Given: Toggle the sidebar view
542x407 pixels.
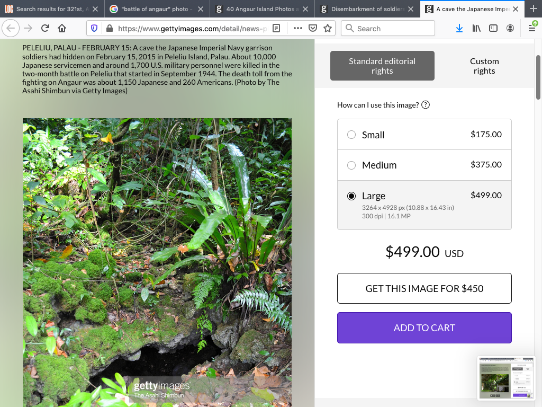Looking at the screenshot, I should (493, 28).
